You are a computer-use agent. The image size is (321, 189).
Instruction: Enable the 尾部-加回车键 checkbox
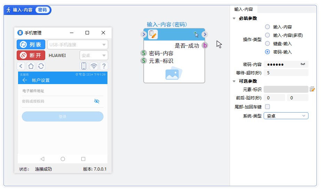tap(267, 107)
